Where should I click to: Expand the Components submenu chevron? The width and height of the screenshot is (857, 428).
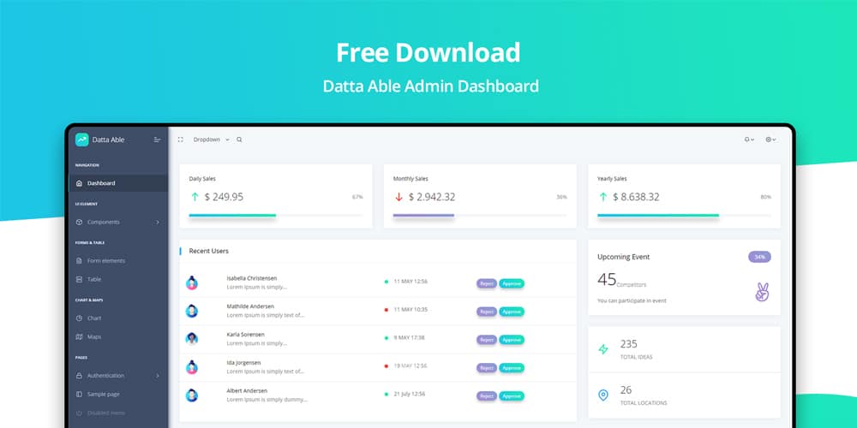coord(158,223)
